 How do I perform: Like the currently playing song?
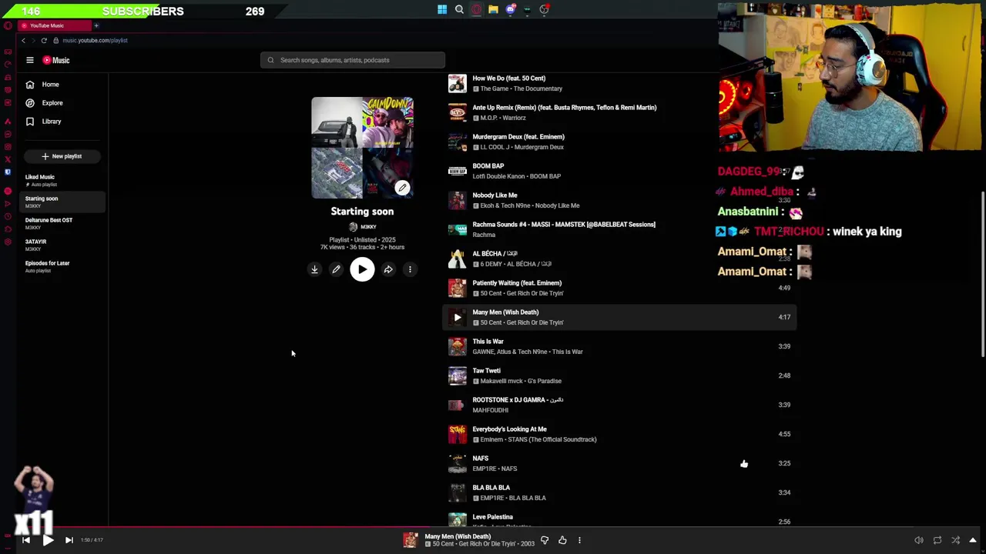coord(562,540)
